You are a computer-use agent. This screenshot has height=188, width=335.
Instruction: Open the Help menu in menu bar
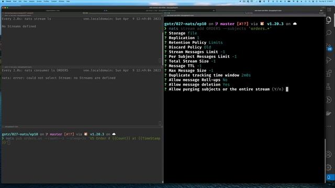[x=68, y=1]
